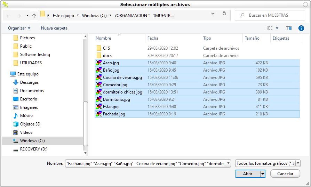Open the view options dropdown arrow

coord(277,28)
